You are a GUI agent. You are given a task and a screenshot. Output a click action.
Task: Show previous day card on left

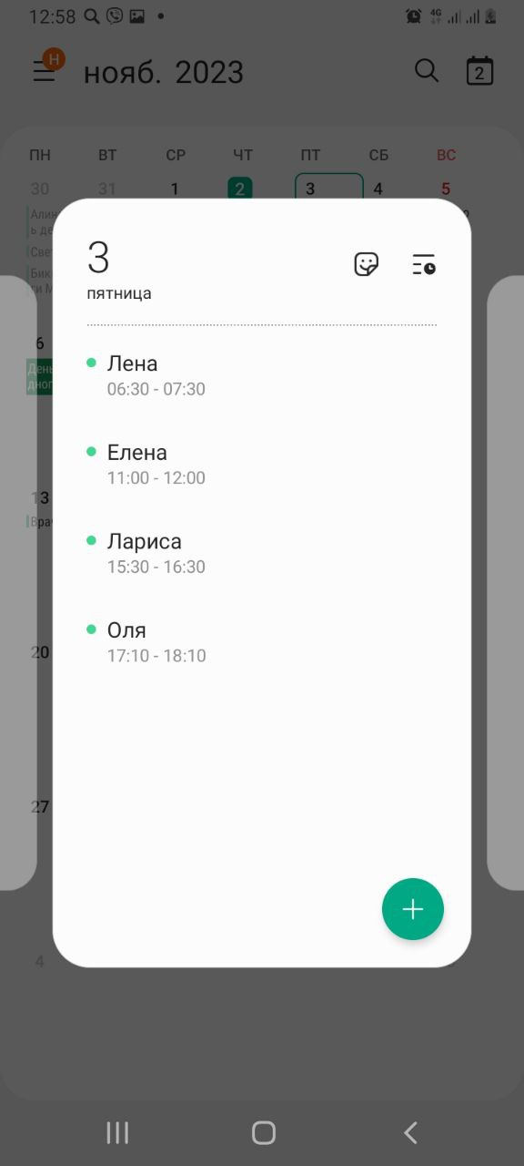tap(18, 583)
